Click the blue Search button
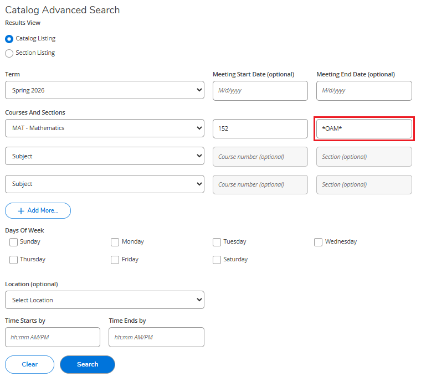Viewport: 421px width, 382px height. 88,364
